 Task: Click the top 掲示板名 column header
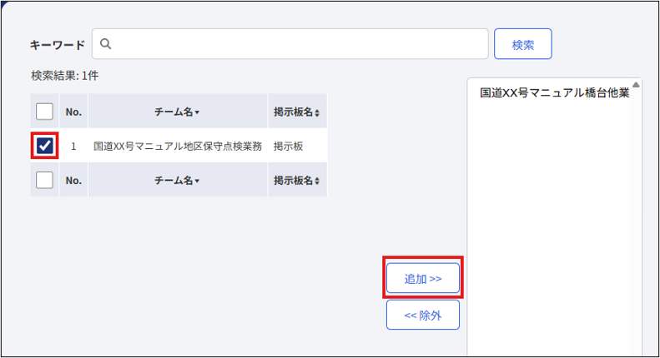pos(297,112)
